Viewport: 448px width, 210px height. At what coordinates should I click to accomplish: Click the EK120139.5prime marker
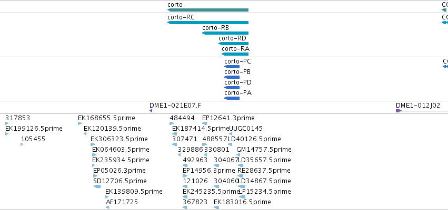pyautogui.click(x=85, y=134)
